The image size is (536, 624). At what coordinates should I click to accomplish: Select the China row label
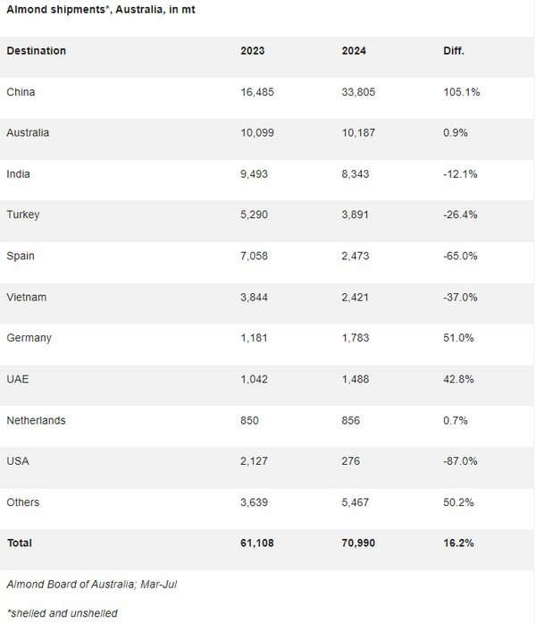pyautogui.click(x=21, y=92)
